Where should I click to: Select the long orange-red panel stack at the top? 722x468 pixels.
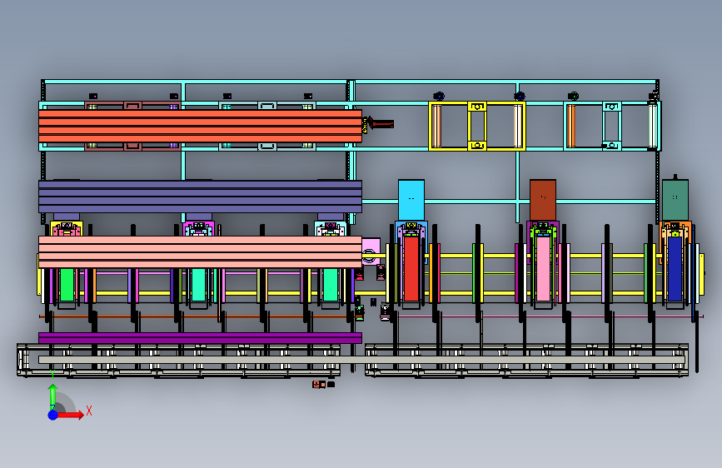coord(201,126)
